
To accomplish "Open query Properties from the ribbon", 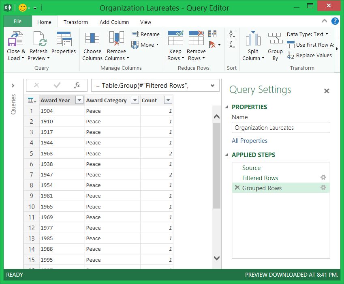I will (x=64, y=39).
